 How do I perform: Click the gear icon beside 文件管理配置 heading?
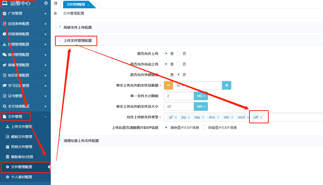click(x=55, y=13)
